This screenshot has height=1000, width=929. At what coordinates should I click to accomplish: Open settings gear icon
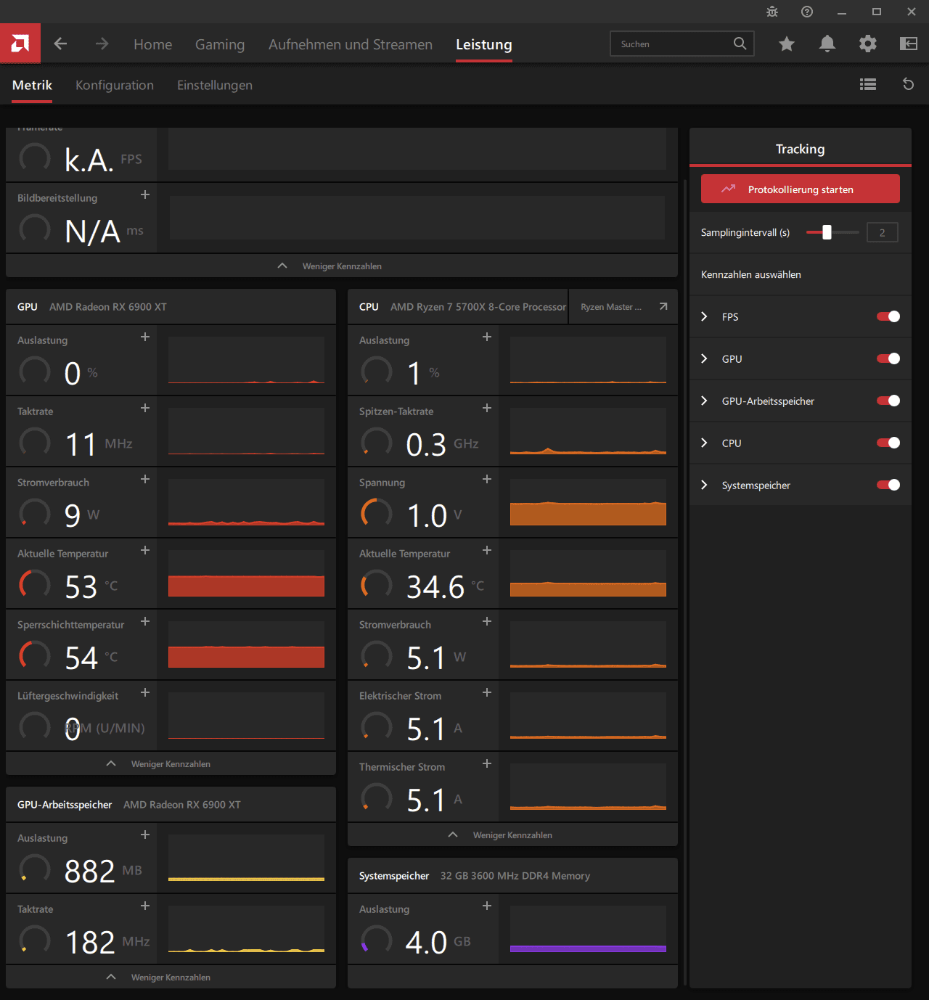(868, 44)
